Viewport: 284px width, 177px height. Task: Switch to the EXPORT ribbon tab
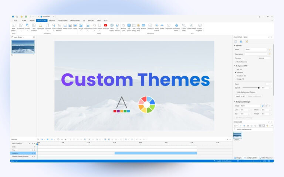[x=91, y=21]
